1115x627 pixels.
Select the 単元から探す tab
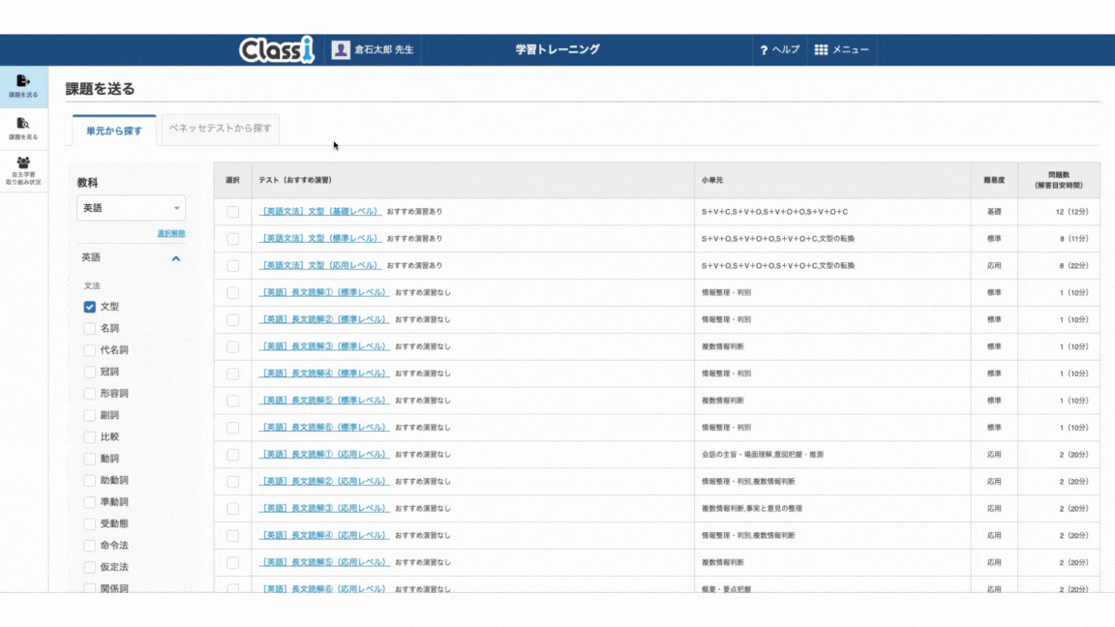click(x=114, y=131)
